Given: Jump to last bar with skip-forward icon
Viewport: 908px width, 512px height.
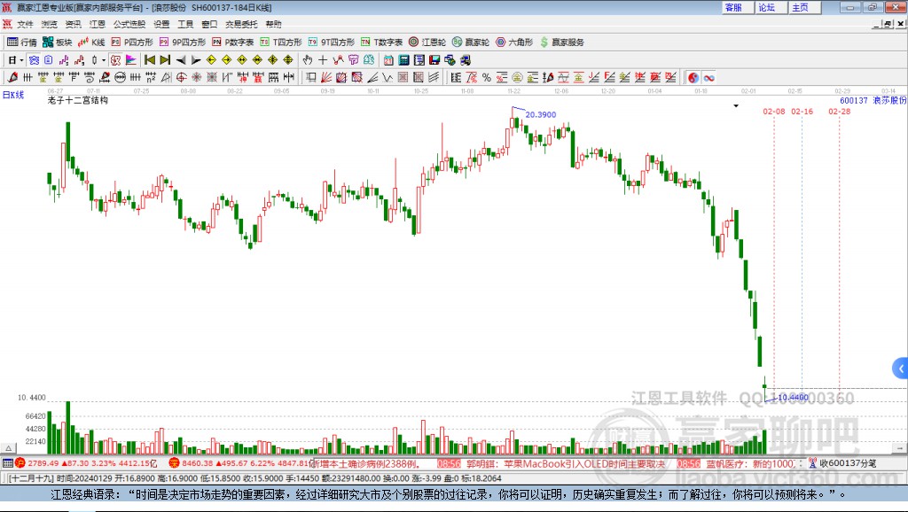Looking at the screenshot, I should click(x=165, y=60).
